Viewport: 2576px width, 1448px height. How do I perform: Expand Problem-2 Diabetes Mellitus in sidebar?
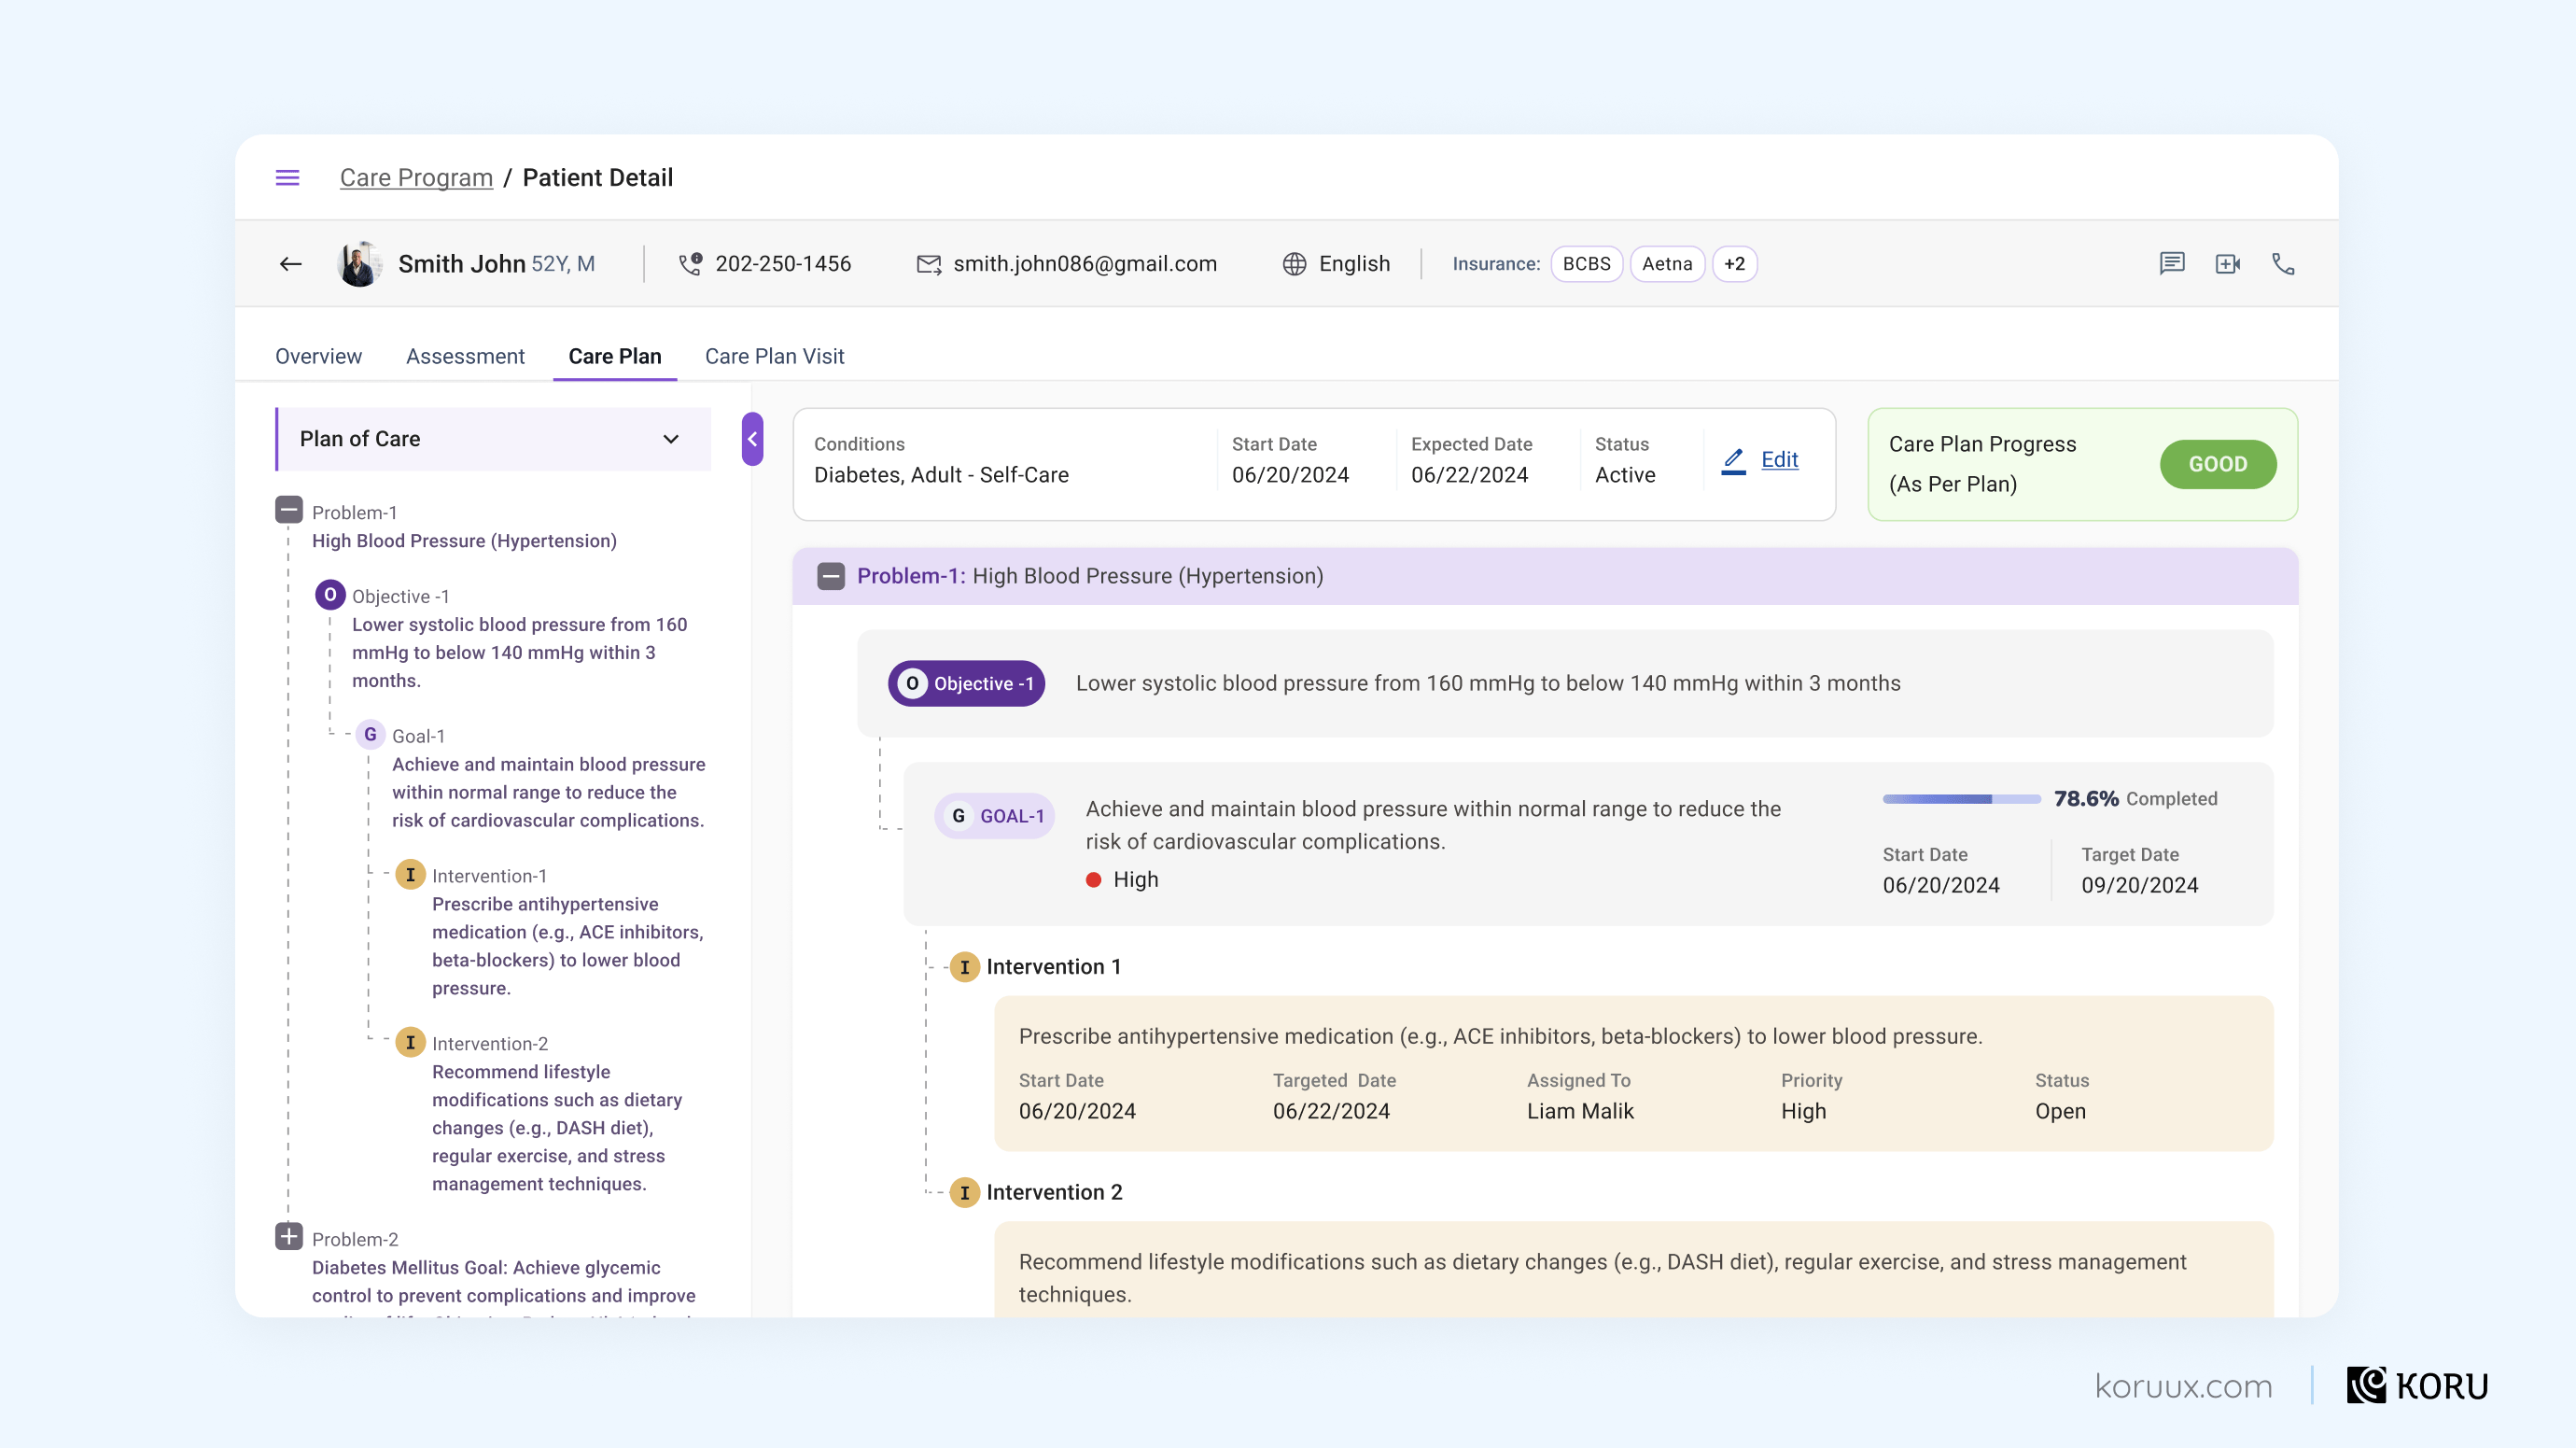(288, 1237)
